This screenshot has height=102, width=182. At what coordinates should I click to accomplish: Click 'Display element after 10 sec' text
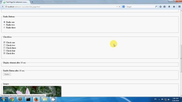tap(15, 63)
